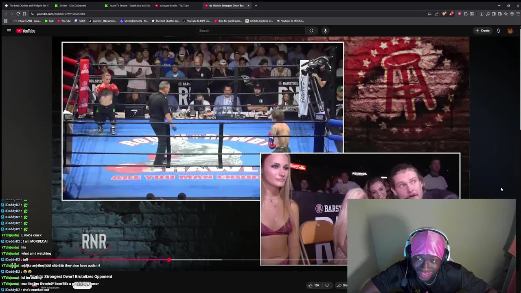Click the Share button under video
Viewport: 521px width, 293px height.
pyautogui.click(x=342, y=285)
